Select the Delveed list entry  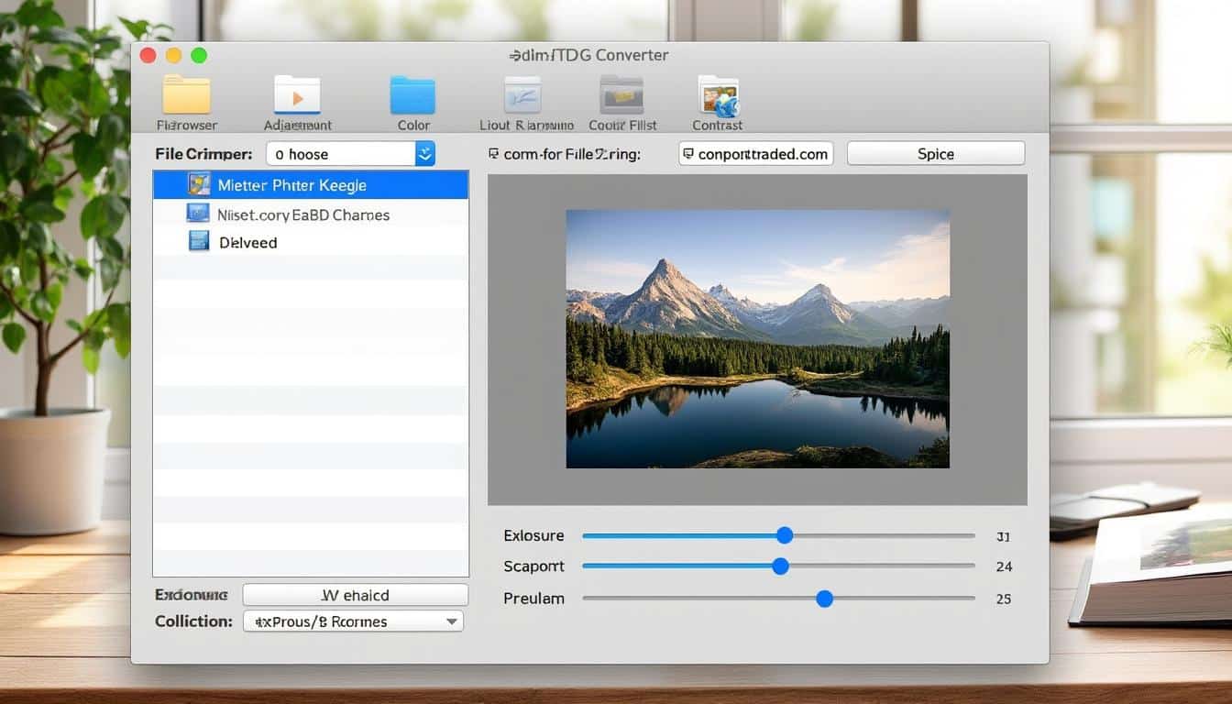tap(248, 242)
